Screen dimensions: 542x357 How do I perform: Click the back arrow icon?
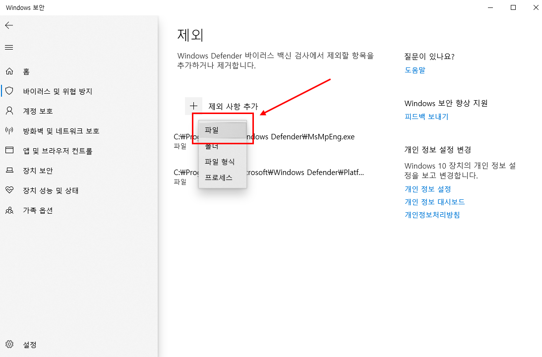pos(9,25)
